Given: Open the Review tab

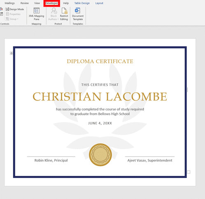Looking at the screenshot, I should point(25,3).
